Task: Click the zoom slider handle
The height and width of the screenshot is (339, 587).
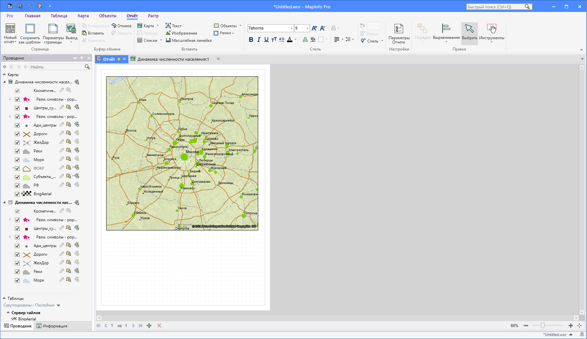Action: (x=543, y=326)
